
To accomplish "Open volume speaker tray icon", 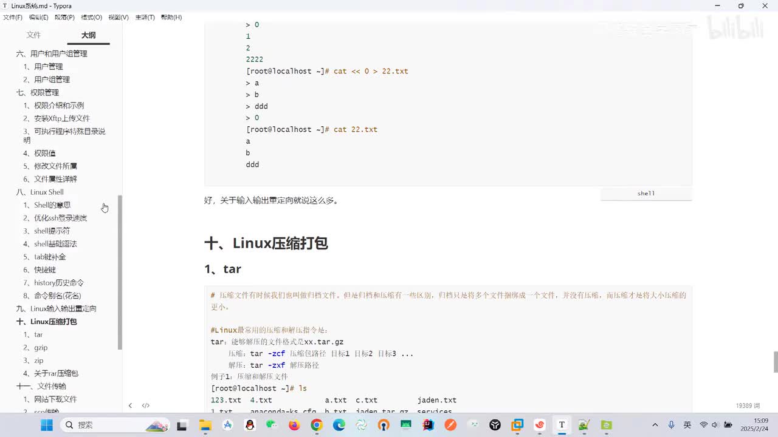I will (x=715, y=425).
